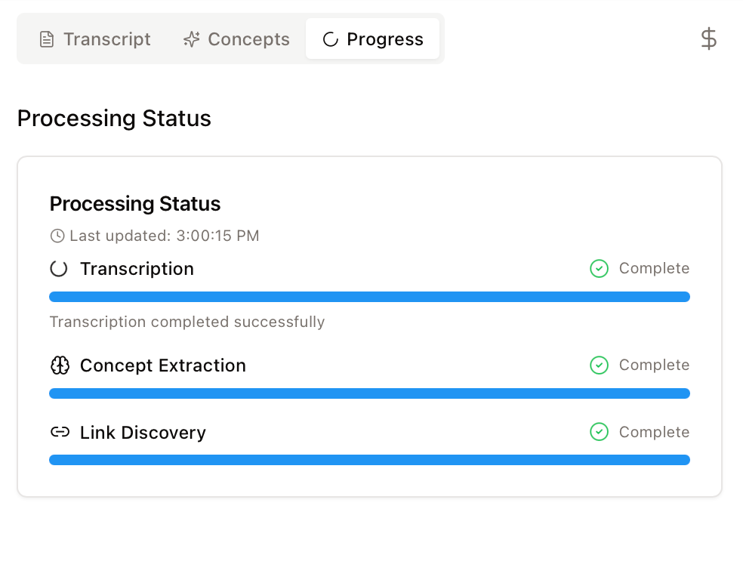743x583 pixels.
Task: Click the clock icon near Last updated
Action: tap(57, 236)
